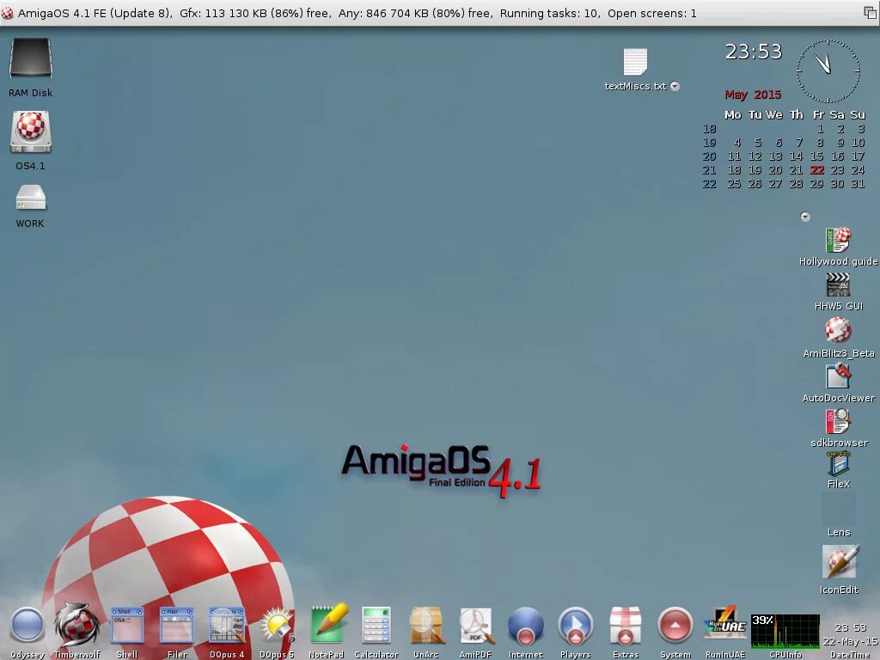Viewport: 880px width, 660px height.
Task: Launch AmiBlitz3_Beta
Action: point(838,330)
